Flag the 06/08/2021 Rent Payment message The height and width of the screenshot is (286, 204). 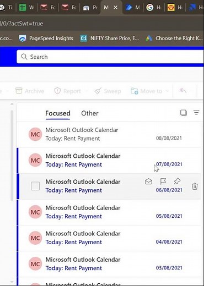click(x=163, y=182)
